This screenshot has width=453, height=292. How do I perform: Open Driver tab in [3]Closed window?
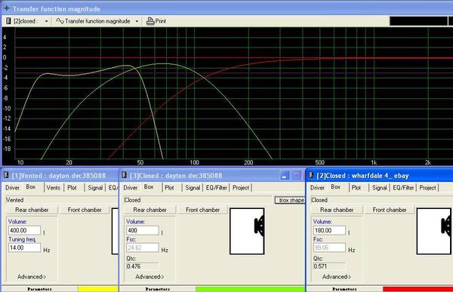[131, 188]
